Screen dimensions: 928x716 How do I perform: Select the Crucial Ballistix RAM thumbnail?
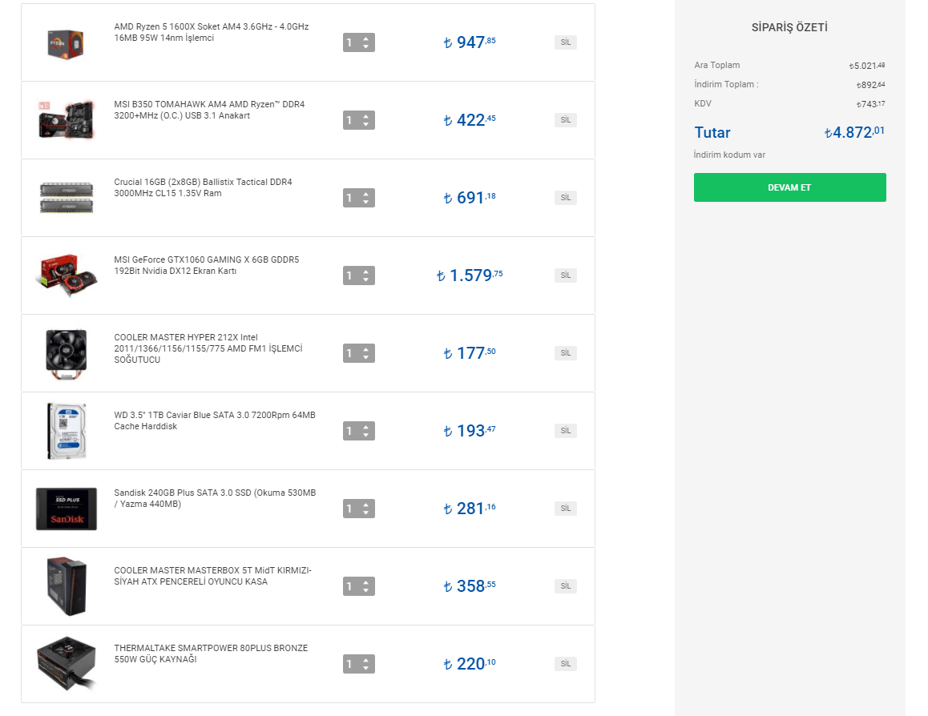[66, 198]
